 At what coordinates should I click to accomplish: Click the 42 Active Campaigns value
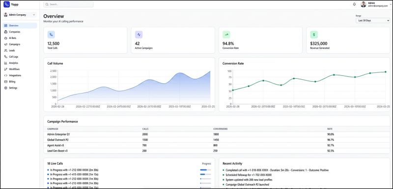[x=138, y=43]
